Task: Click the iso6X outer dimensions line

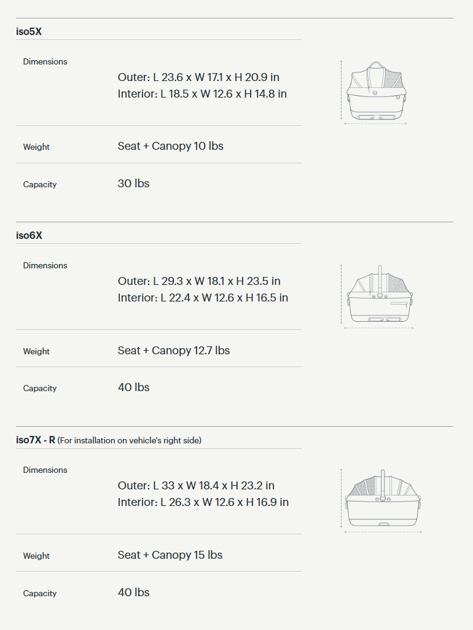Action: (199, 281)
